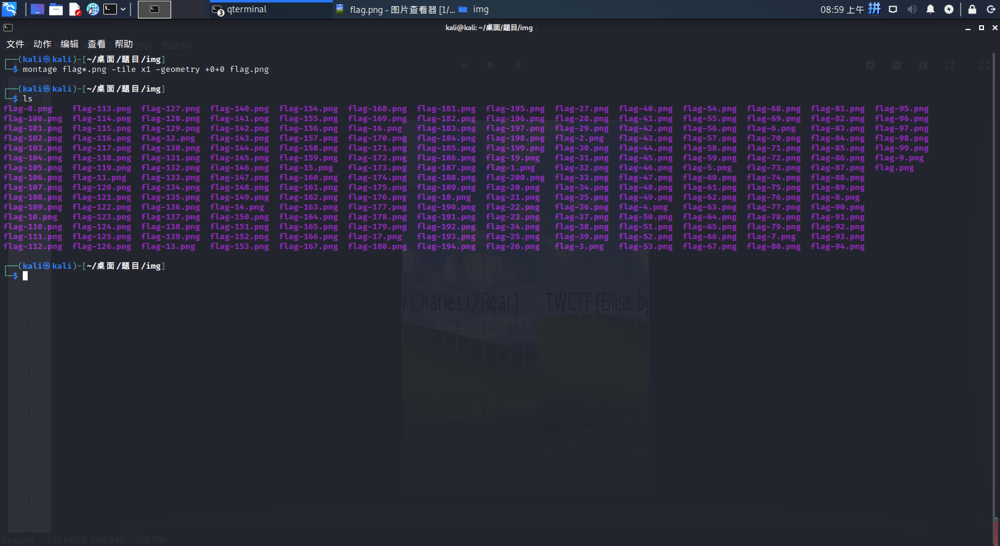The height and width of the screenshot is (546, 1000).
Task: Lock the screen with padlock icon
Action: pyautogui.click(x=972, y=9)
